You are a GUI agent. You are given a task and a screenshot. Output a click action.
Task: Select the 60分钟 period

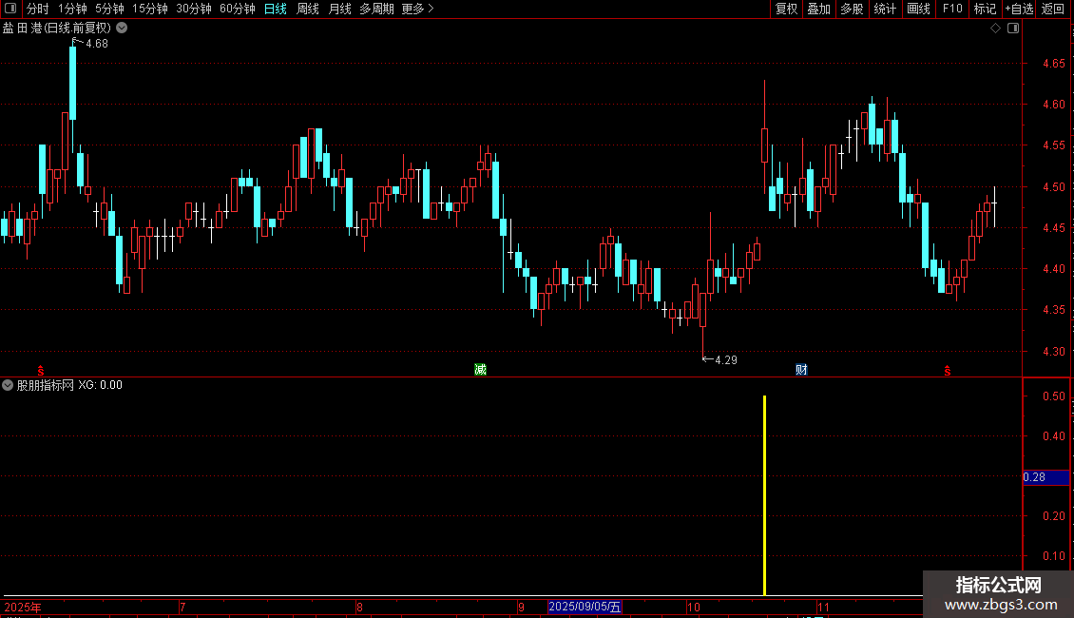point(238,9)
